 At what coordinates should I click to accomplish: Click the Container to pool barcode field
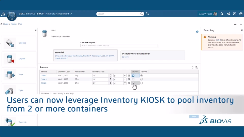click(119, 45)
